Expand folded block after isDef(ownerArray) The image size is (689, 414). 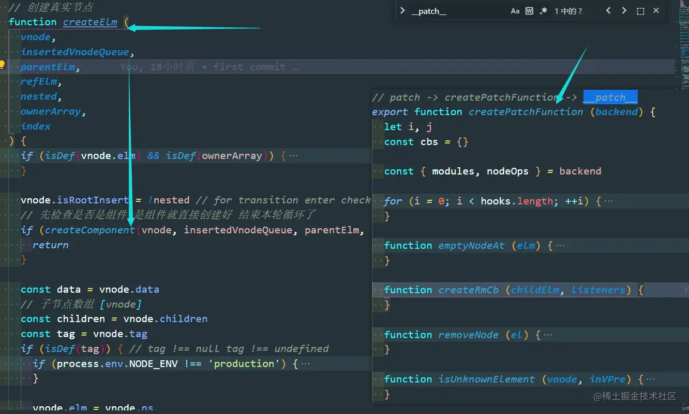[293, 156]
